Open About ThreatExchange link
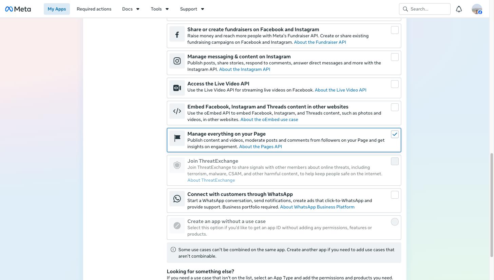This screenshot has width=494, height=280. tap(211, 180)
